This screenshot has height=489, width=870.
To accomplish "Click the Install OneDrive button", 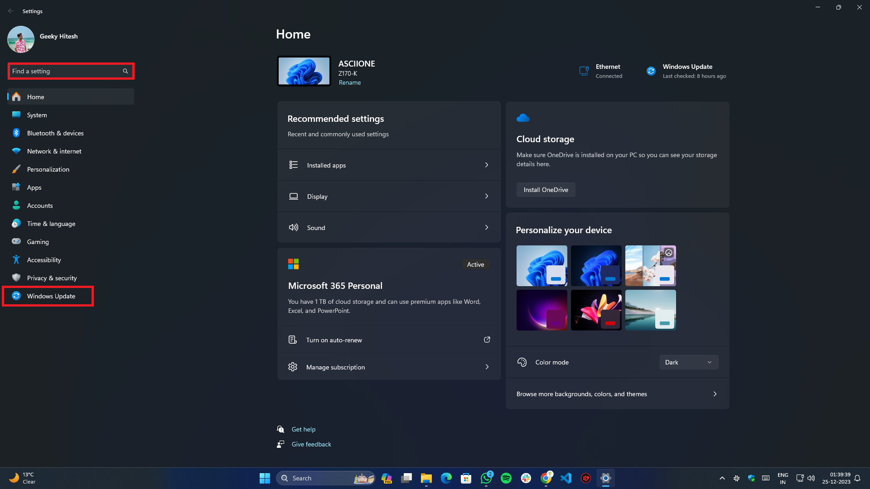I will (546, 190).
